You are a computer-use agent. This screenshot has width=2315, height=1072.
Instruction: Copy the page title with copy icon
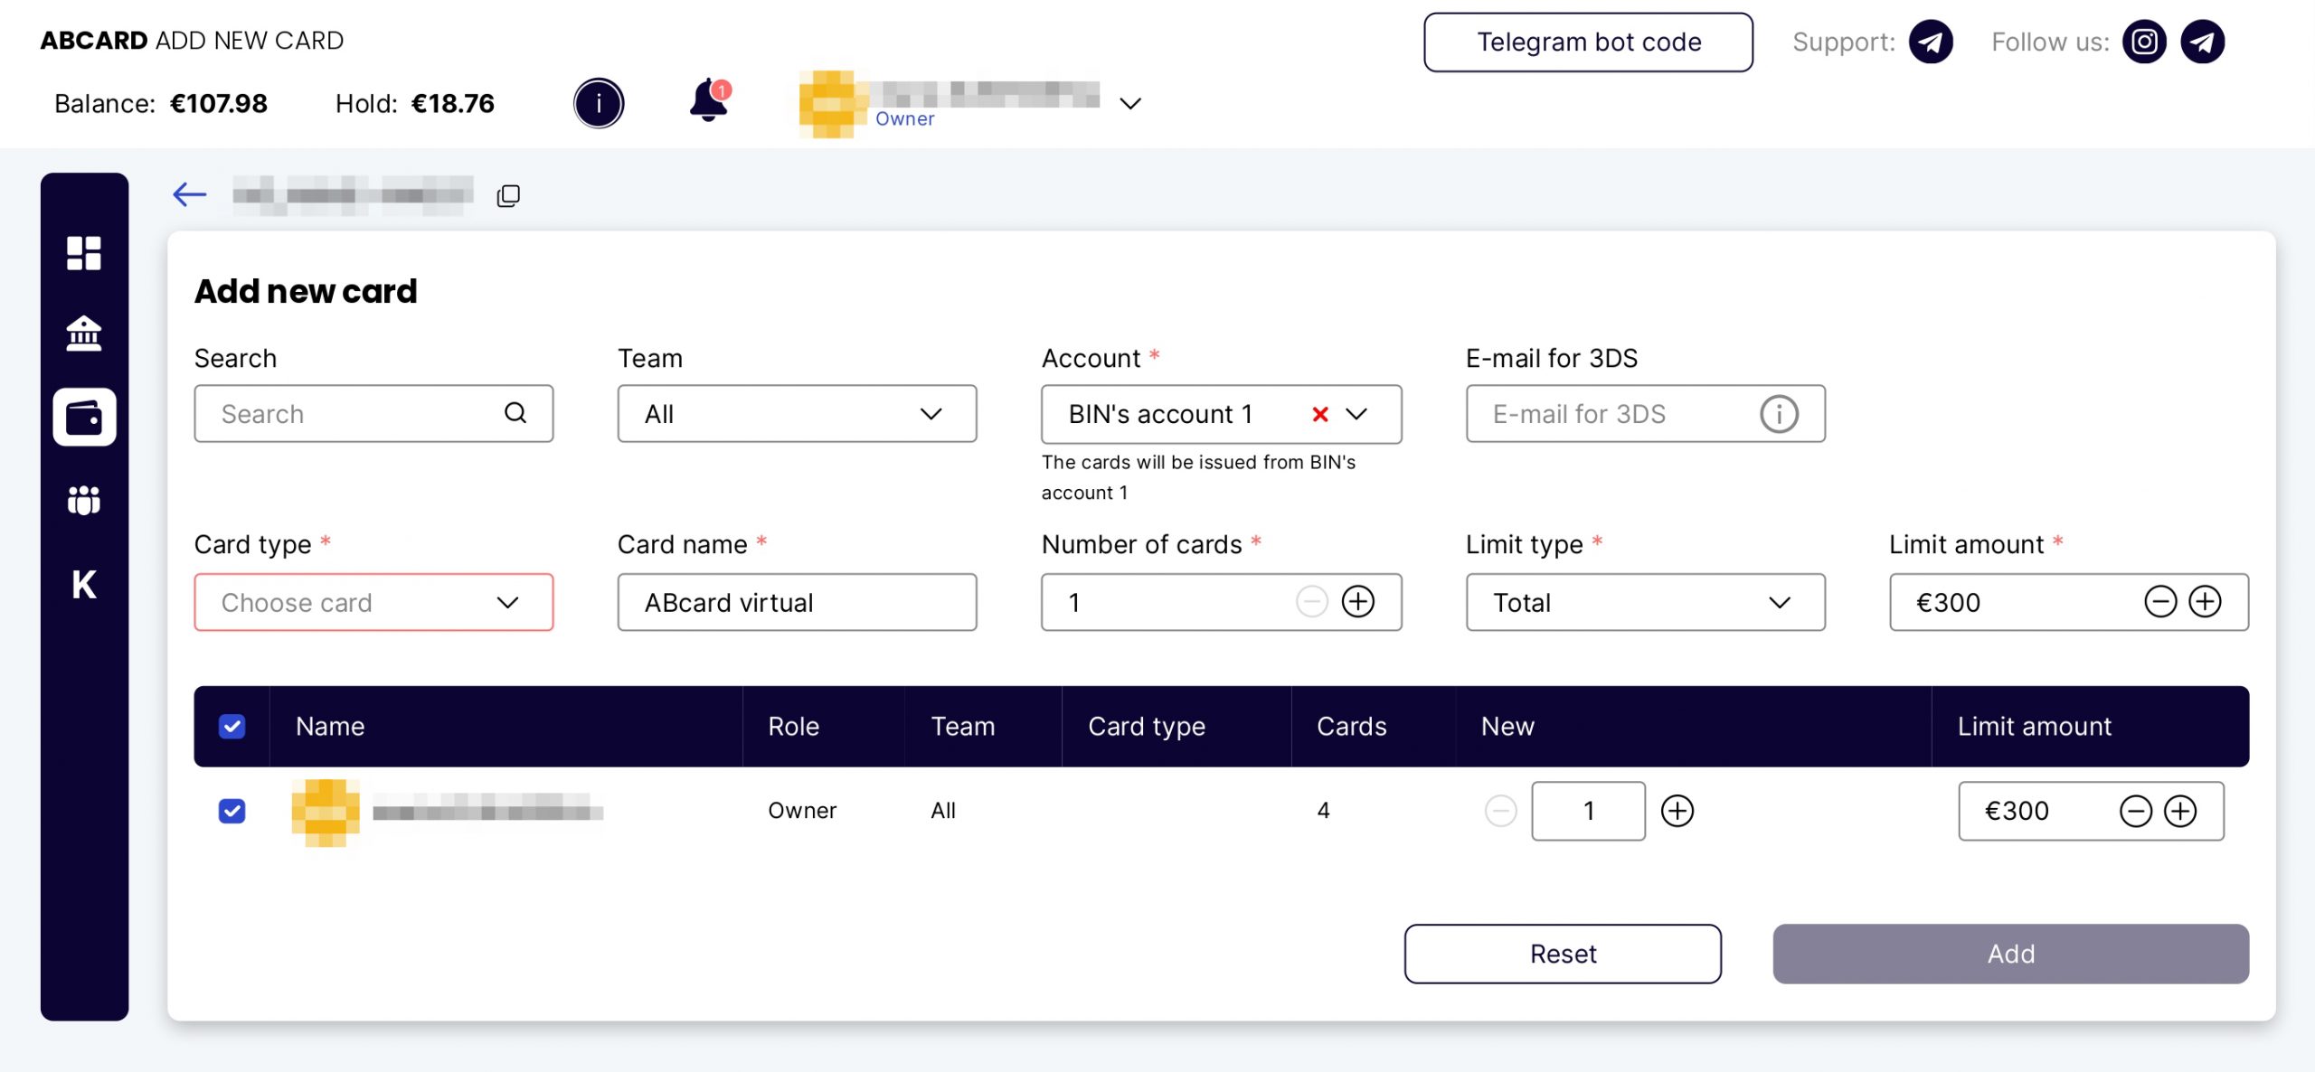508,195
